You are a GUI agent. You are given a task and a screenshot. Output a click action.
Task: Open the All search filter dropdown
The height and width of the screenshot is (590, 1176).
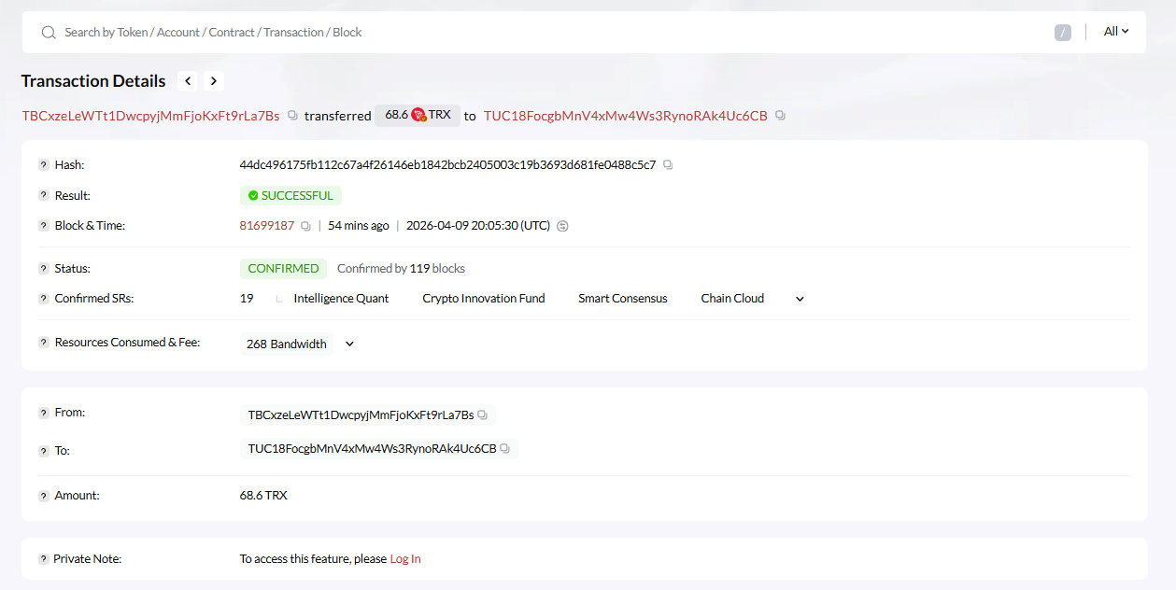pos(1116,32)
